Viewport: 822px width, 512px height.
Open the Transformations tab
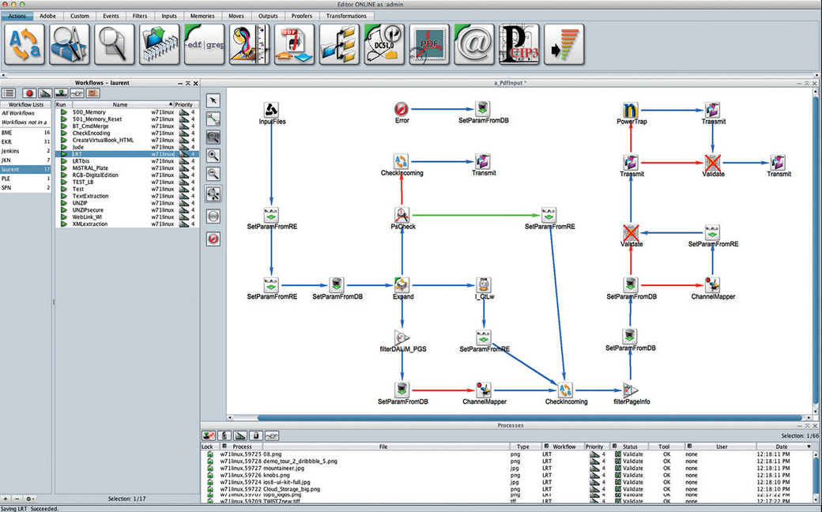[x=346, y=16]
